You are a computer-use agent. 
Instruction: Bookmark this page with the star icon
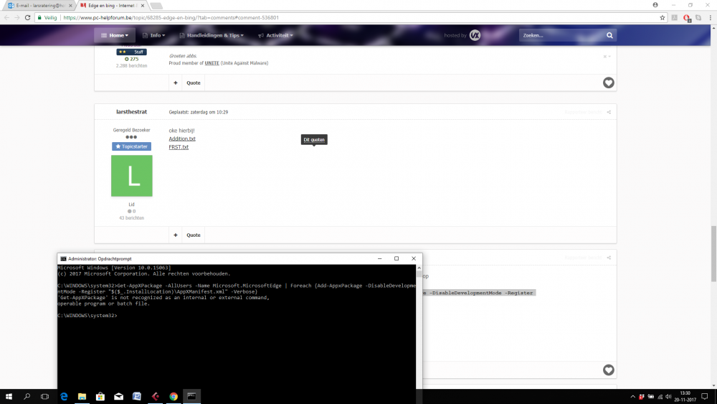click(662, 17)
